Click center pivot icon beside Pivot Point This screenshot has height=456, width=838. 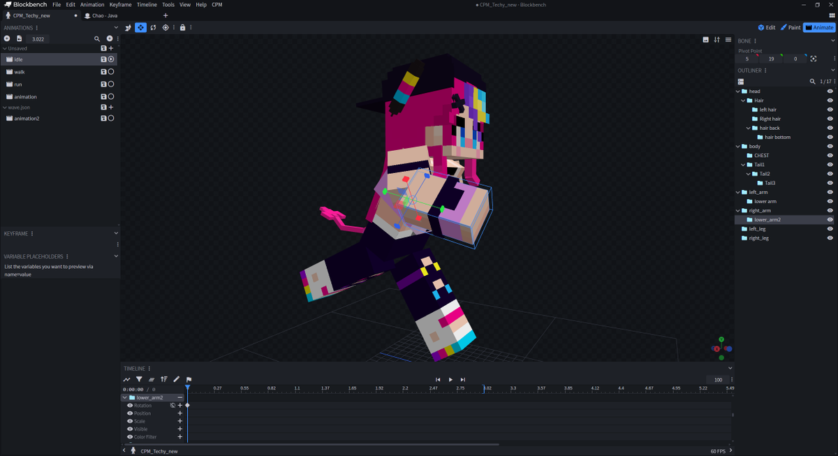(814, 59)
